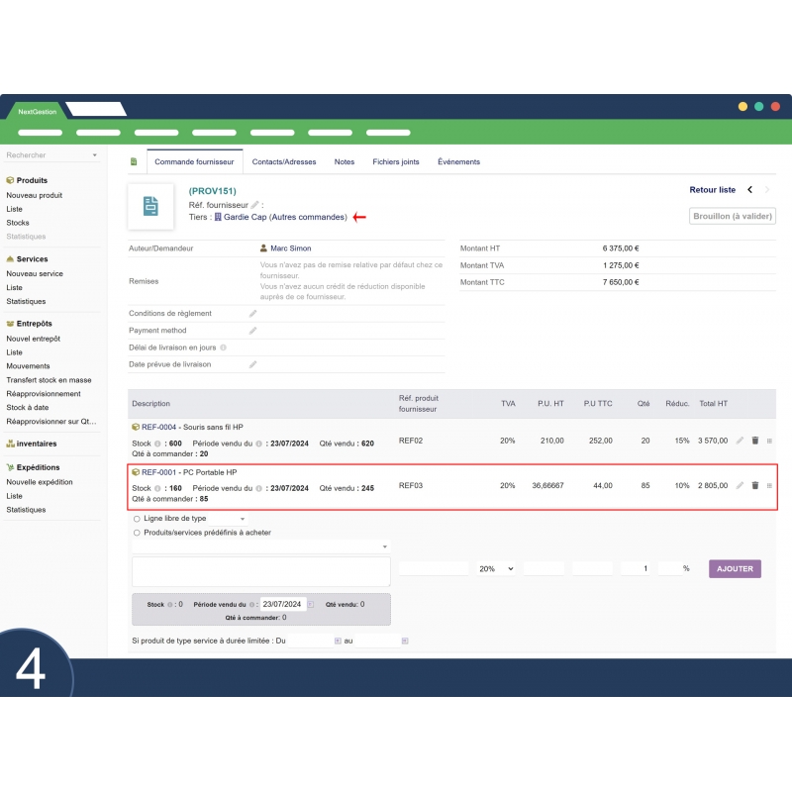Switch to the Contacts/Adresses tab
Viewport: 792px width, 792px height.
284,161
